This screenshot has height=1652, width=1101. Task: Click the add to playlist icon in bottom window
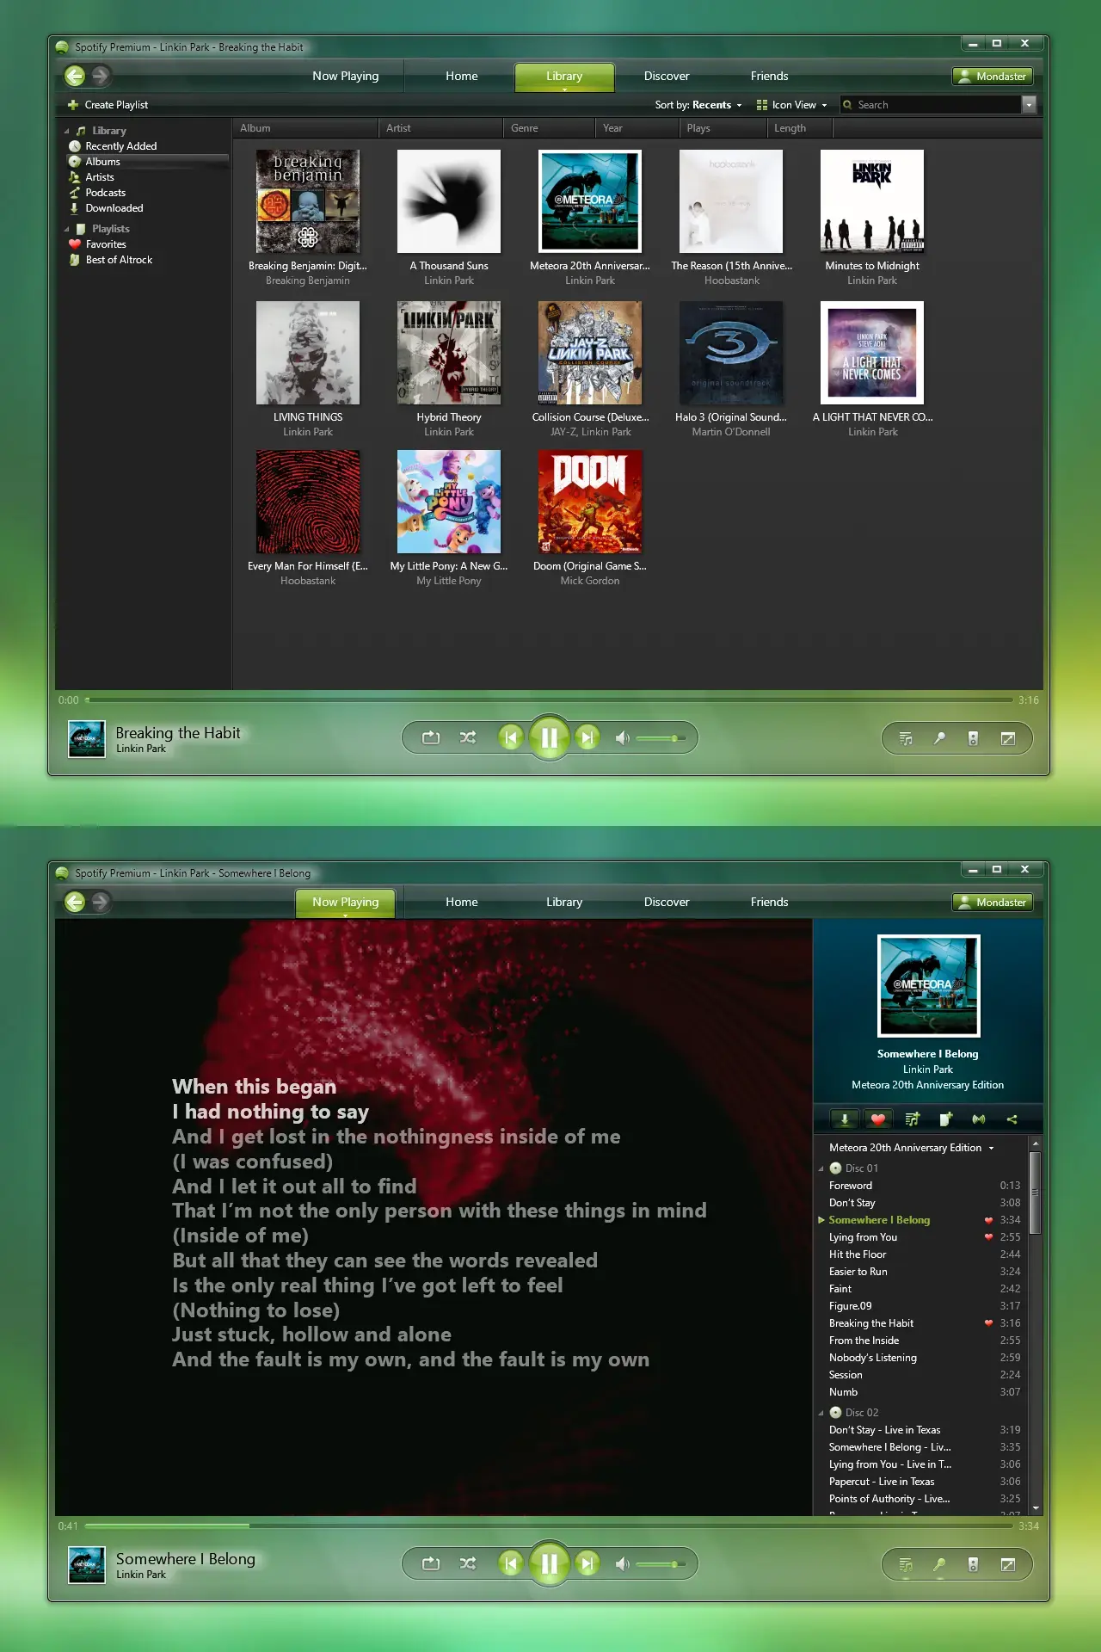click(x=945, y=1119)
